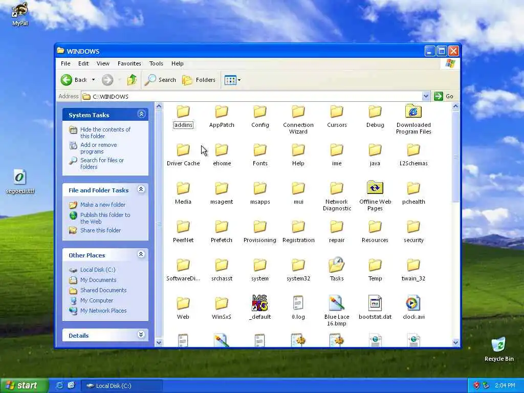Select the security folder
This screenshot has width=524, height=393.
413,232
